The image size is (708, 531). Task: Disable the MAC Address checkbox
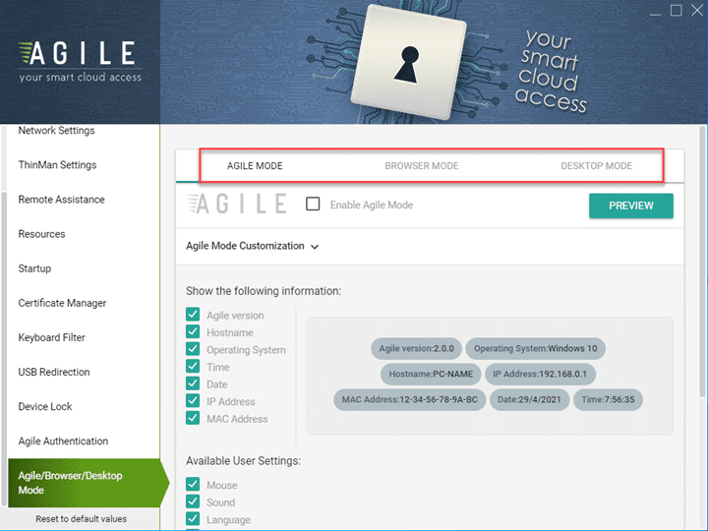193,418
